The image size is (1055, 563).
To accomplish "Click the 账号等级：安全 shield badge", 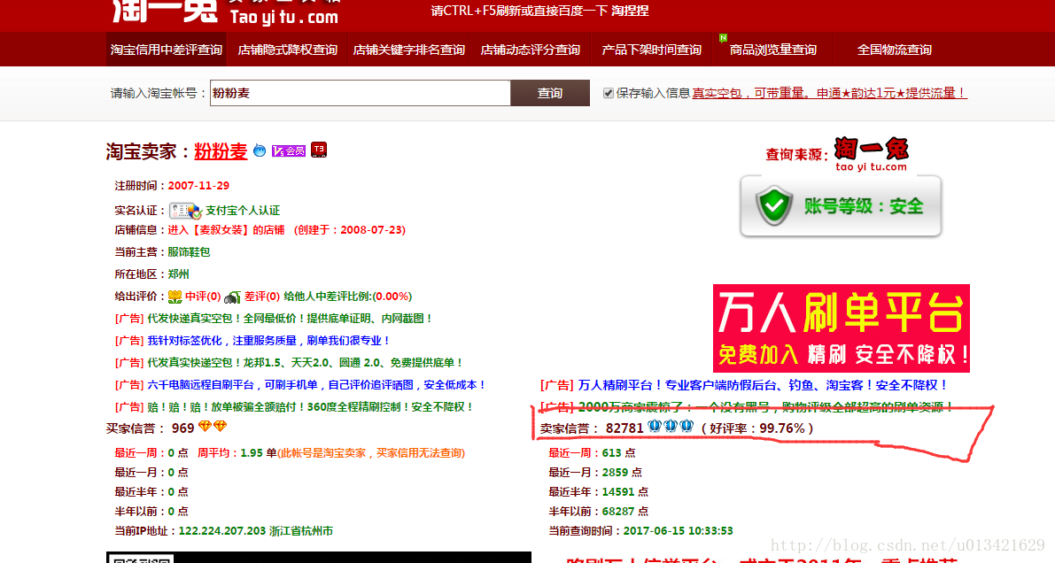I will tap(841, 206).
